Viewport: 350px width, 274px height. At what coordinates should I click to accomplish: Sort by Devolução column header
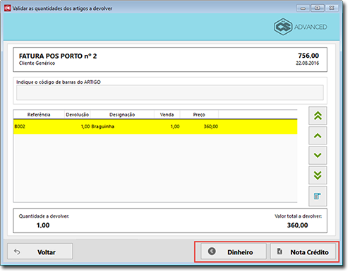78,115
